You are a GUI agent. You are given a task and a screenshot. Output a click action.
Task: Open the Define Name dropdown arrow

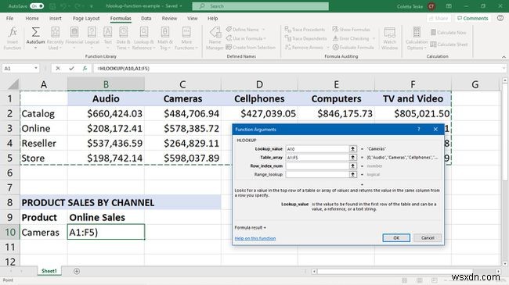tap(263, 30)
